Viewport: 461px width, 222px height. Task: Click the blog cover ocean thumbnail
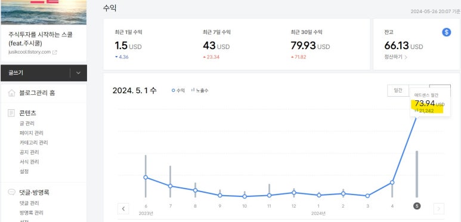pyautogui.click(x=44, y=12)
